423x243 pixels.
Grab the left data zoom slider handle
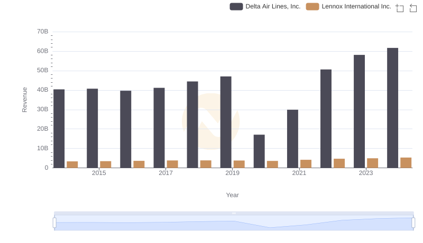(54, 223)
